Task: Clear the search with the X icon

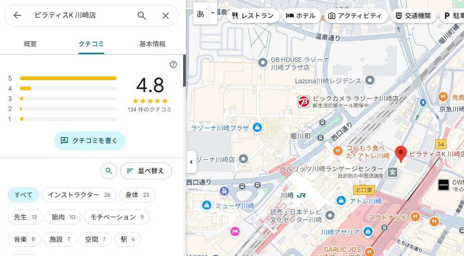Action: point(165,15)
